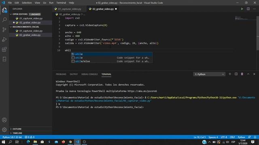The height and width of the screenshot is (145, 259).
Task: Open Windows taskbar search
Action: click(10, 142)
